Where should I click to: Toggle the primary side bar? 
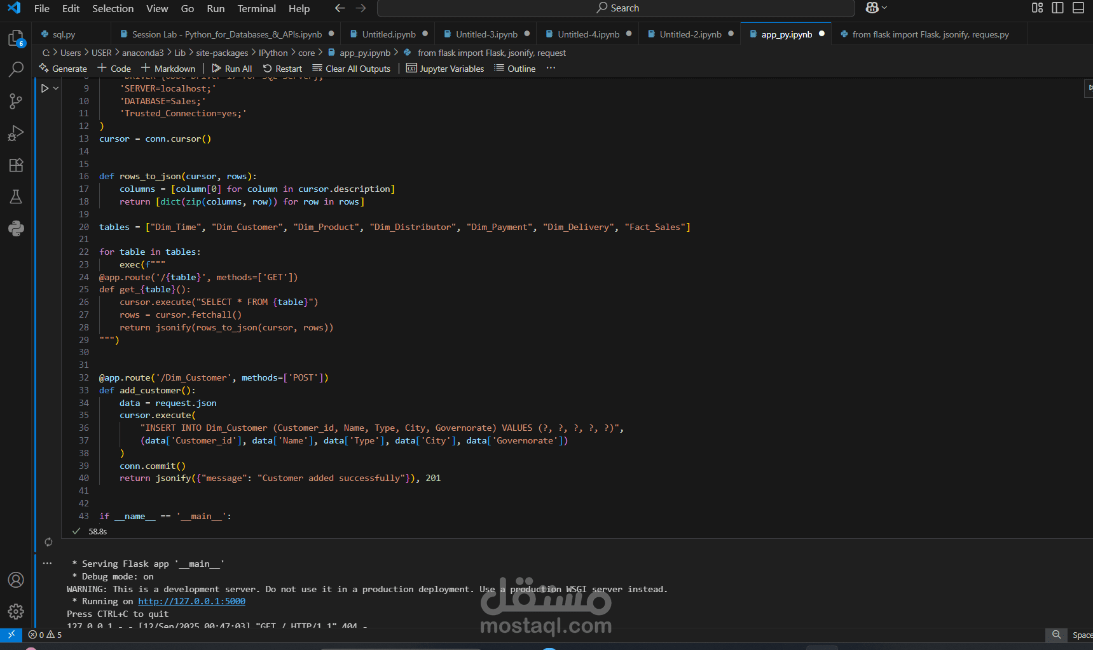[x=1057, y=8]
